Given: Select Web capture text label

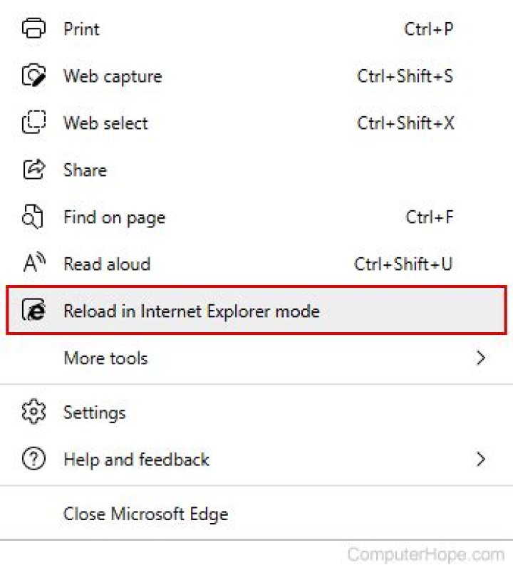Looking at the screenshot, I should click(113, 76).
